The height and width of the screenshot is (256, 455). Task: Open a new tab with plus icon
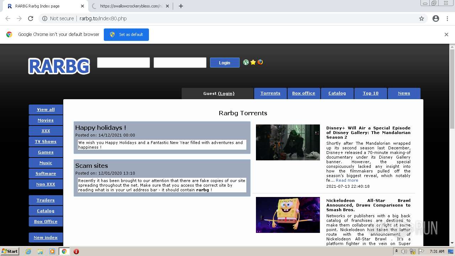tap(181, 6)
